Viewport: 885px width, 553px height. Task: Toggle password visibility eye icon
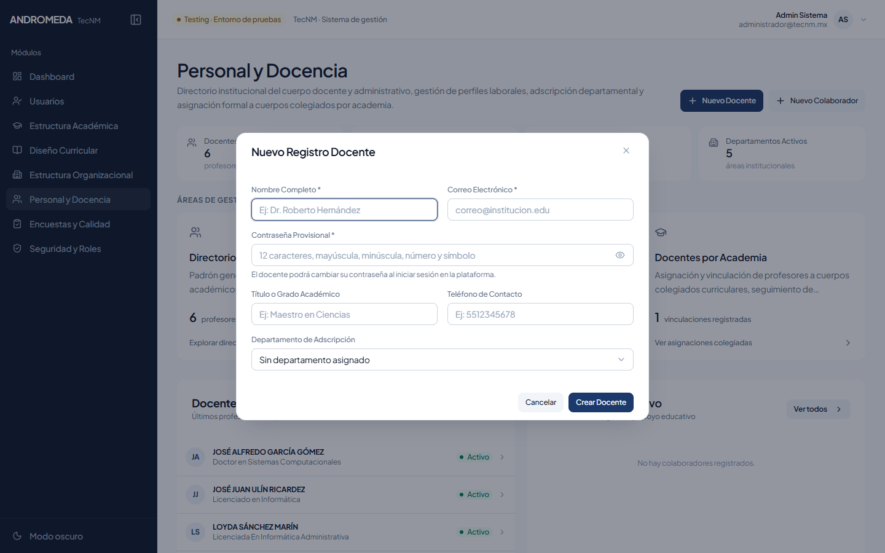620,255
